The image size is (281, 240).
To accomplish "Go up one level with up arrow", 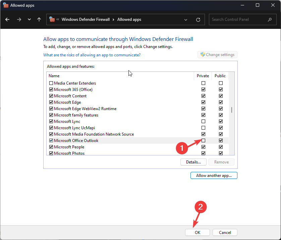I will (x=39, y=19).
